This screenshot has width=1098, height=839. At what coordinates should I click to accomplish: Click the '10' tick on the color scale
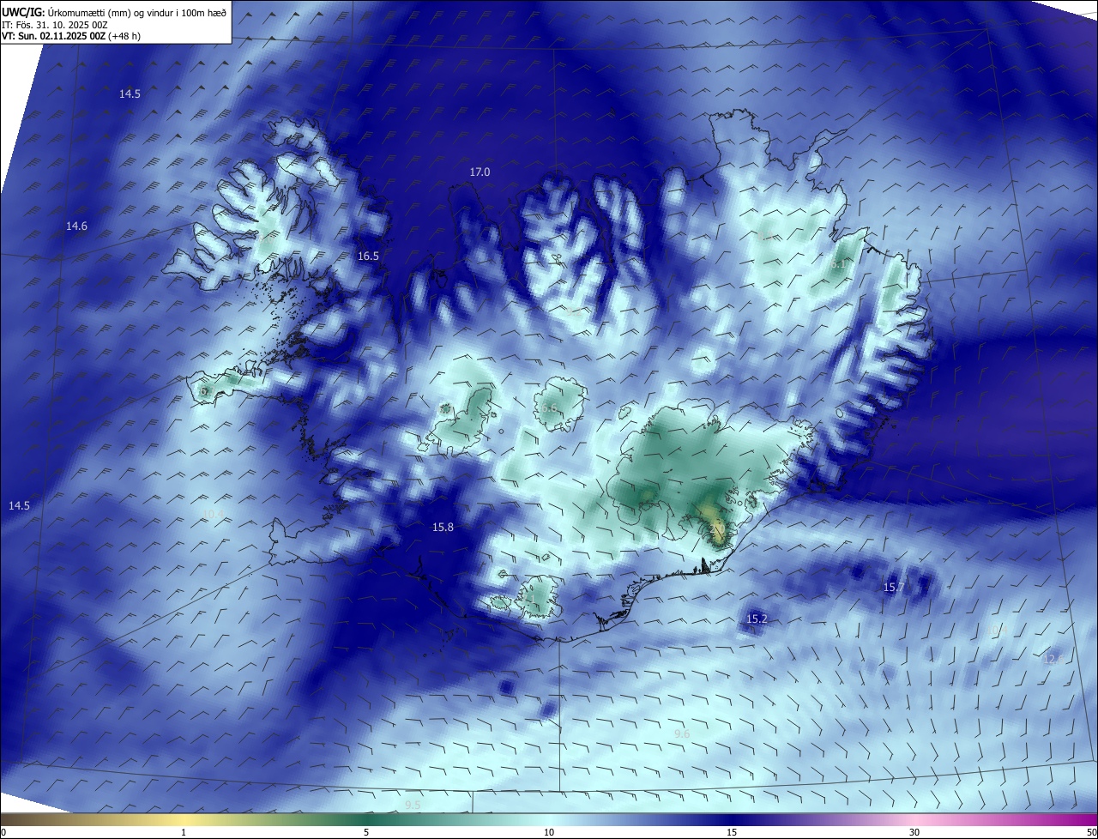click(549, 832)
